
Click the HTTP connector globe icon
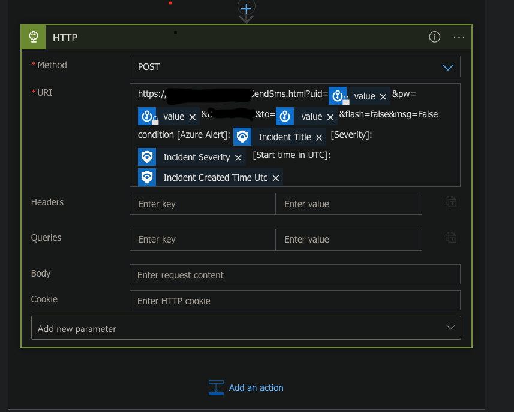coord(33,37)
